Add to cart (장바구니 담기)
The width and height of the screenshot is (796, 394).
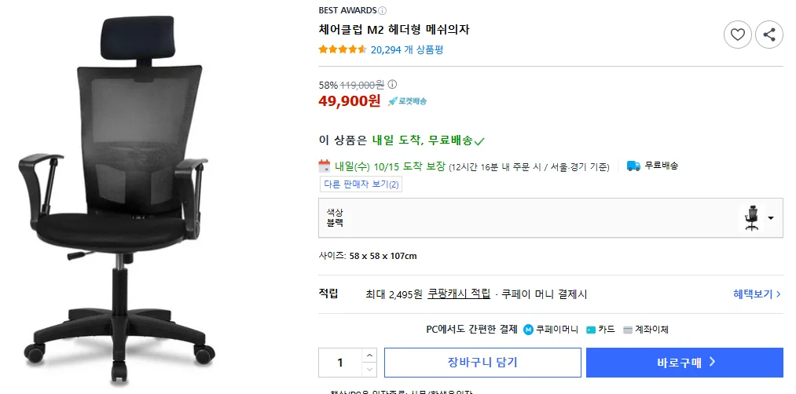(x=482, y=363)
